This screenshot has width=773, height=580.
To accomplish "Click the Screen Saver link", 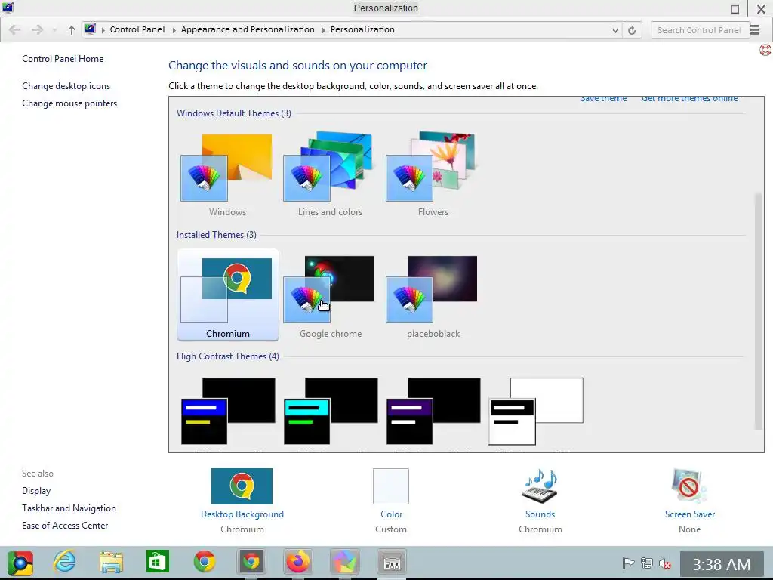I will point(690,514).
